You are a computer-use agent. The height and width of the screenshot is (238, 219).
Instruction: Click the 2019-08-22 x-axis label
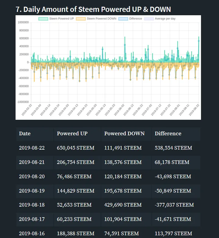pos(194,110)
